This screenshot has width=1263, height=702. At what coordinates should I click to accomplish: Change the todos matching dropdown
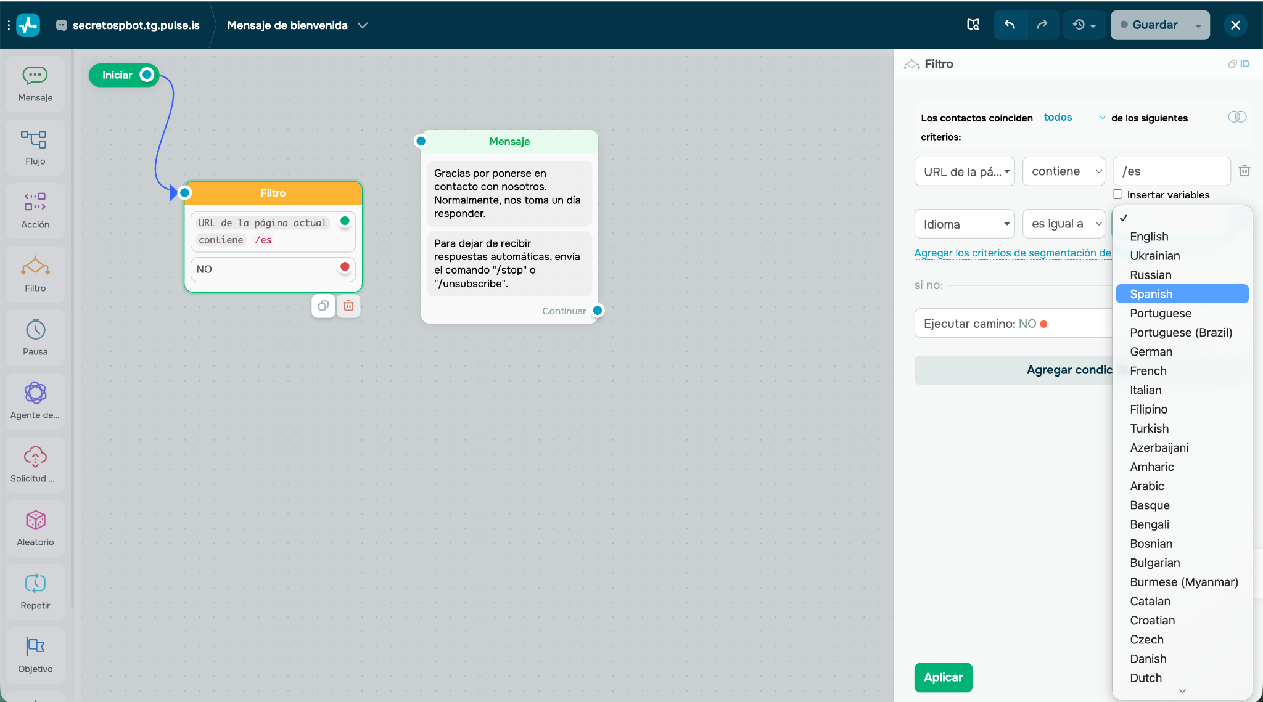point(1074,117)
